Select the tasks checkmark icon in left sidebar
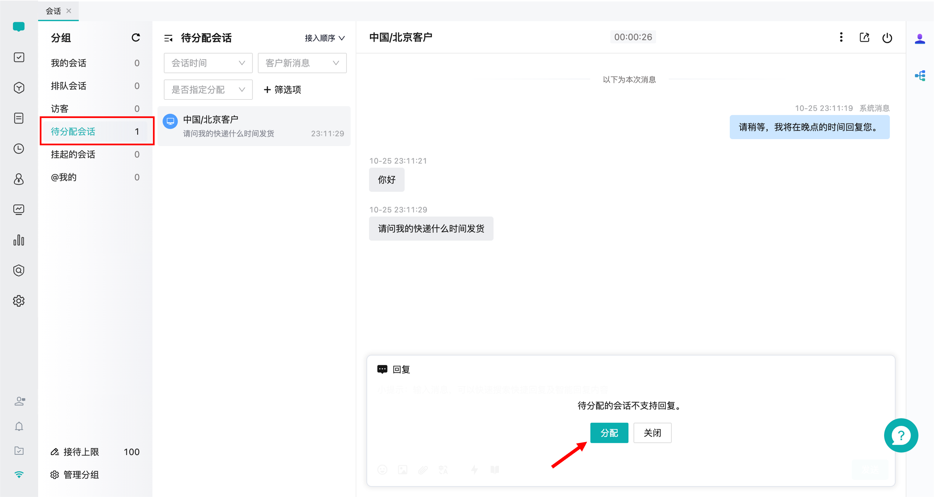This screenshot has width=935, height=497. click(x=19, y=57)
